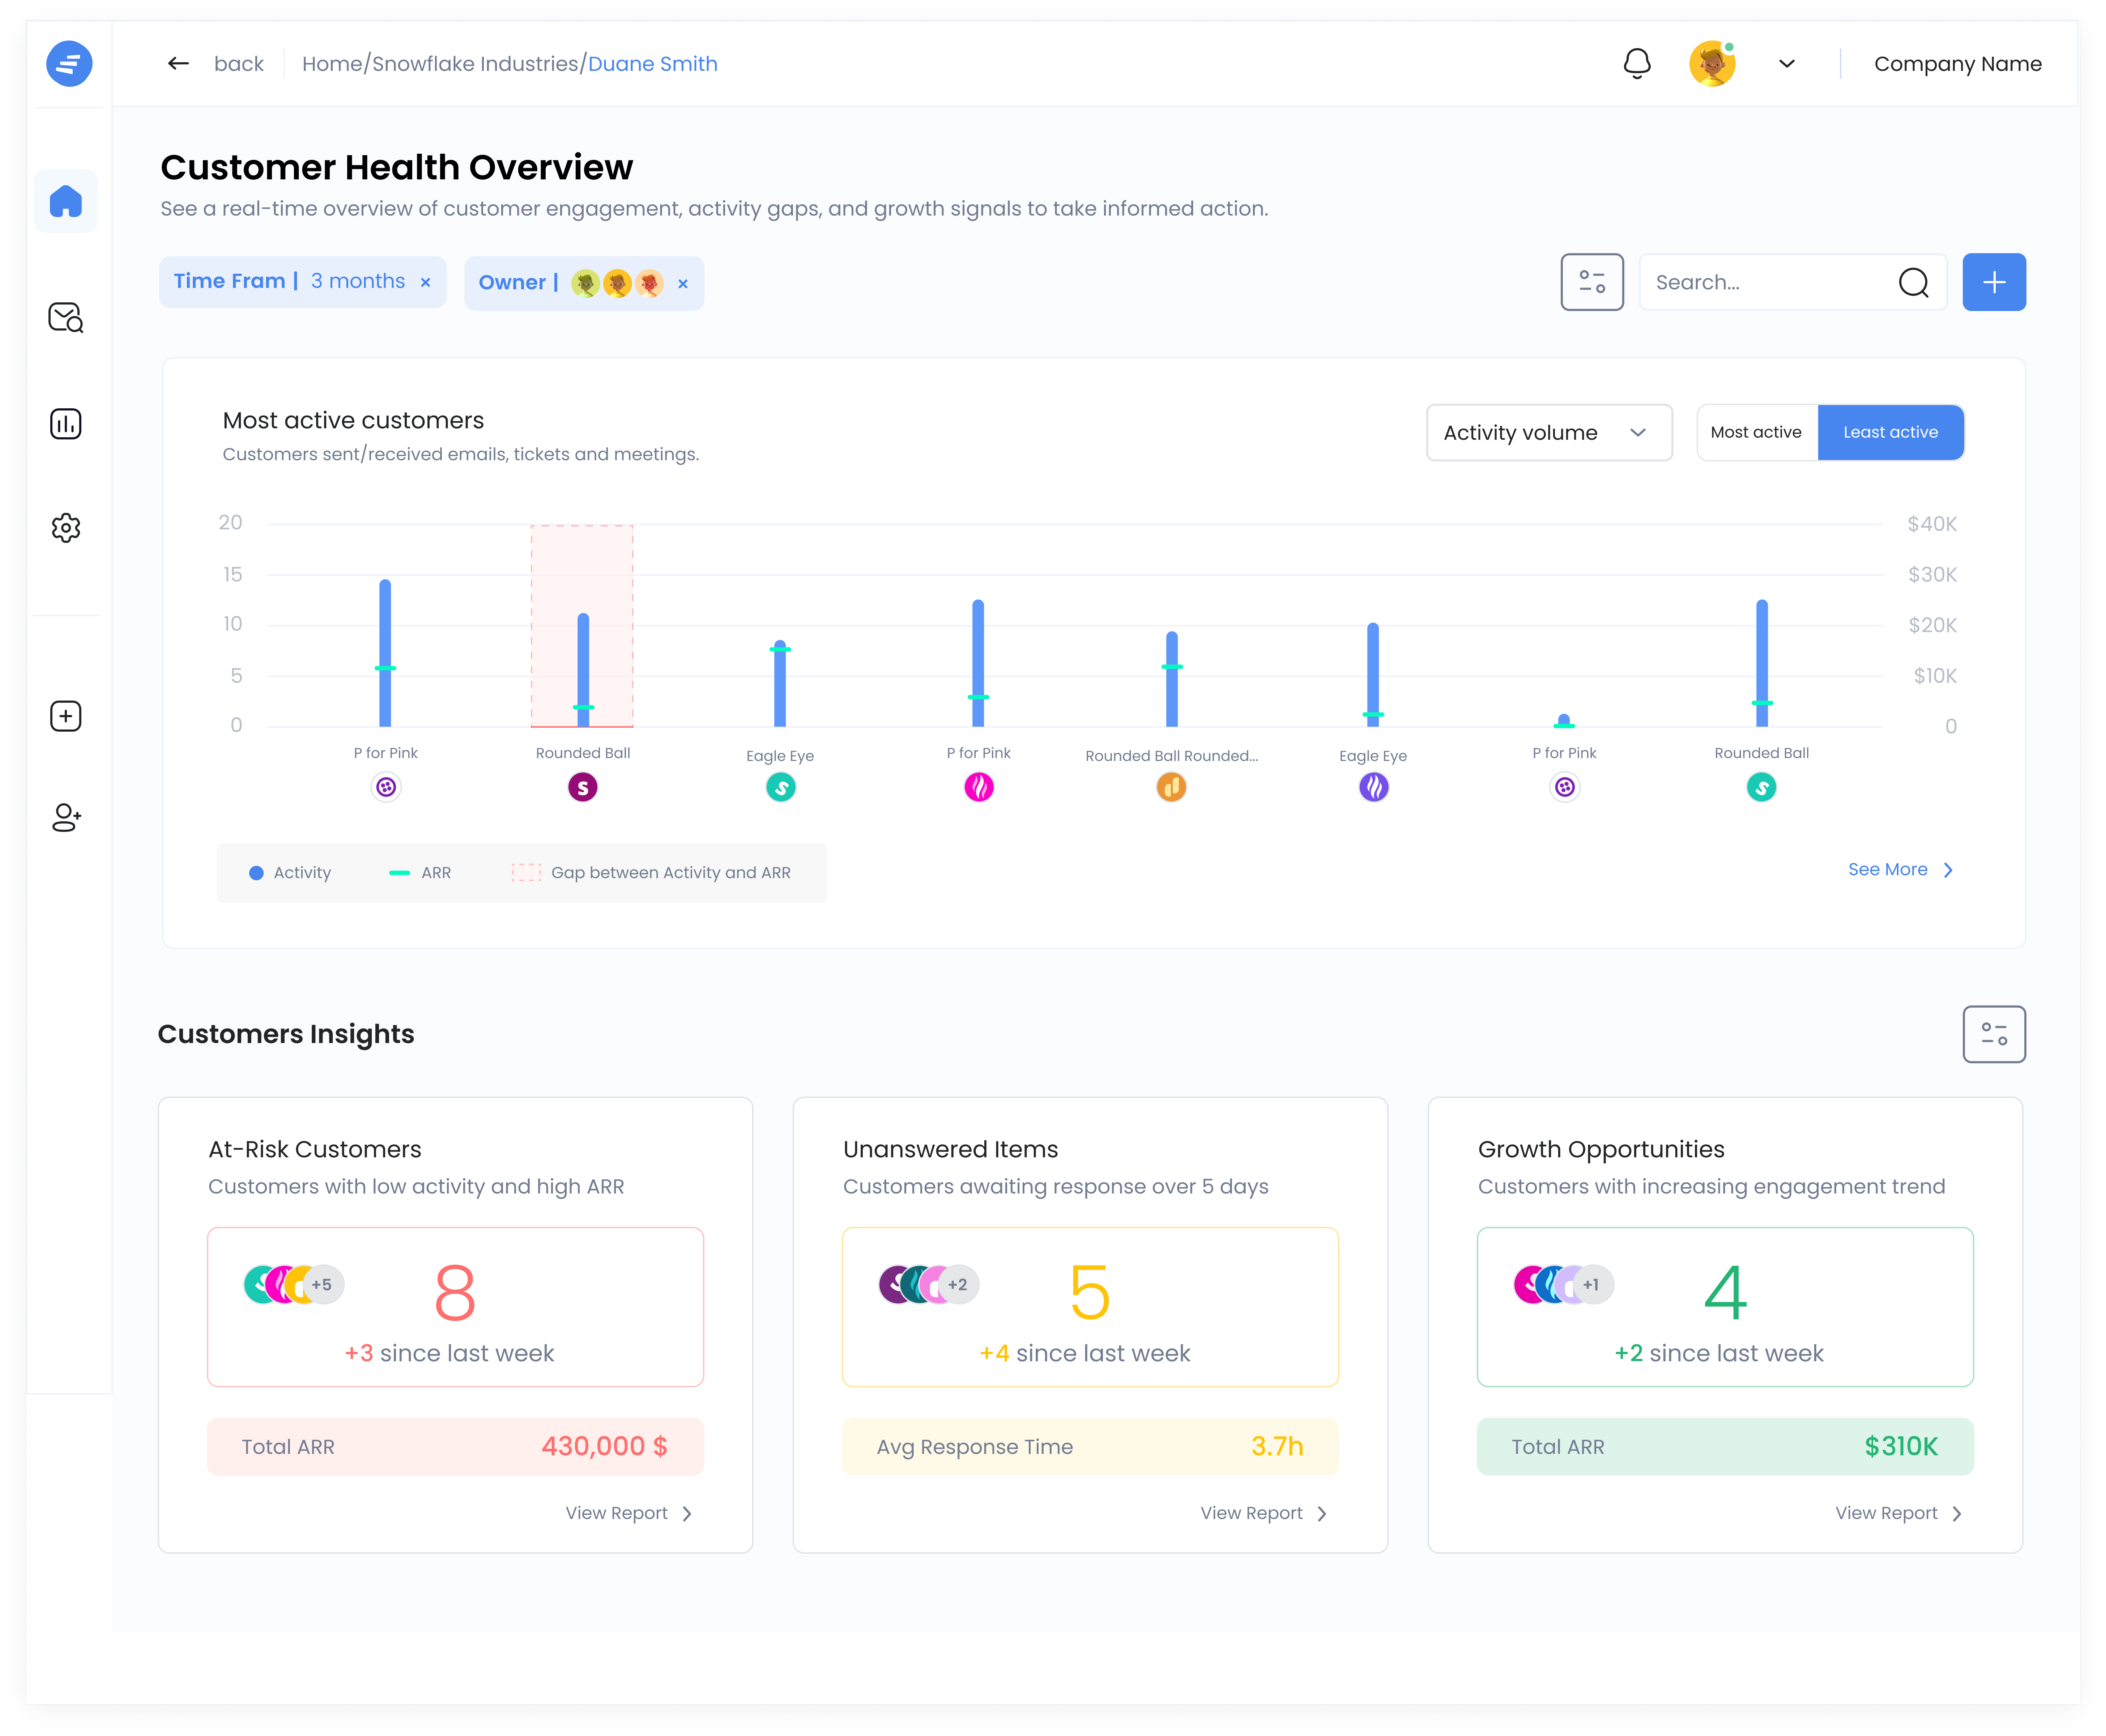Image resolution: width=2106 pixels, height=1736 pixels.
Task: Click the first P for Pink logo icon
Action: coord(386,787)
